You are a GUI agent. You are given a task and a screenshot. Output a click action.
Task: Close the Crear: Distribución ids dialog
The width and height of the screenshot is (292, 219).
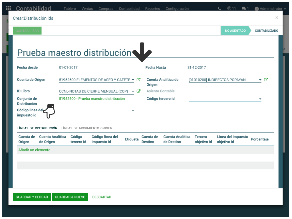click(x=277, y=18)
